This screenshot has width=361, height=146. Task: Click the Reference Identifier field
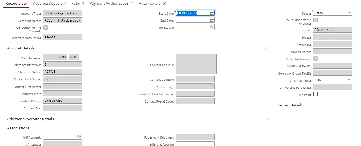(x=63, y=64)
